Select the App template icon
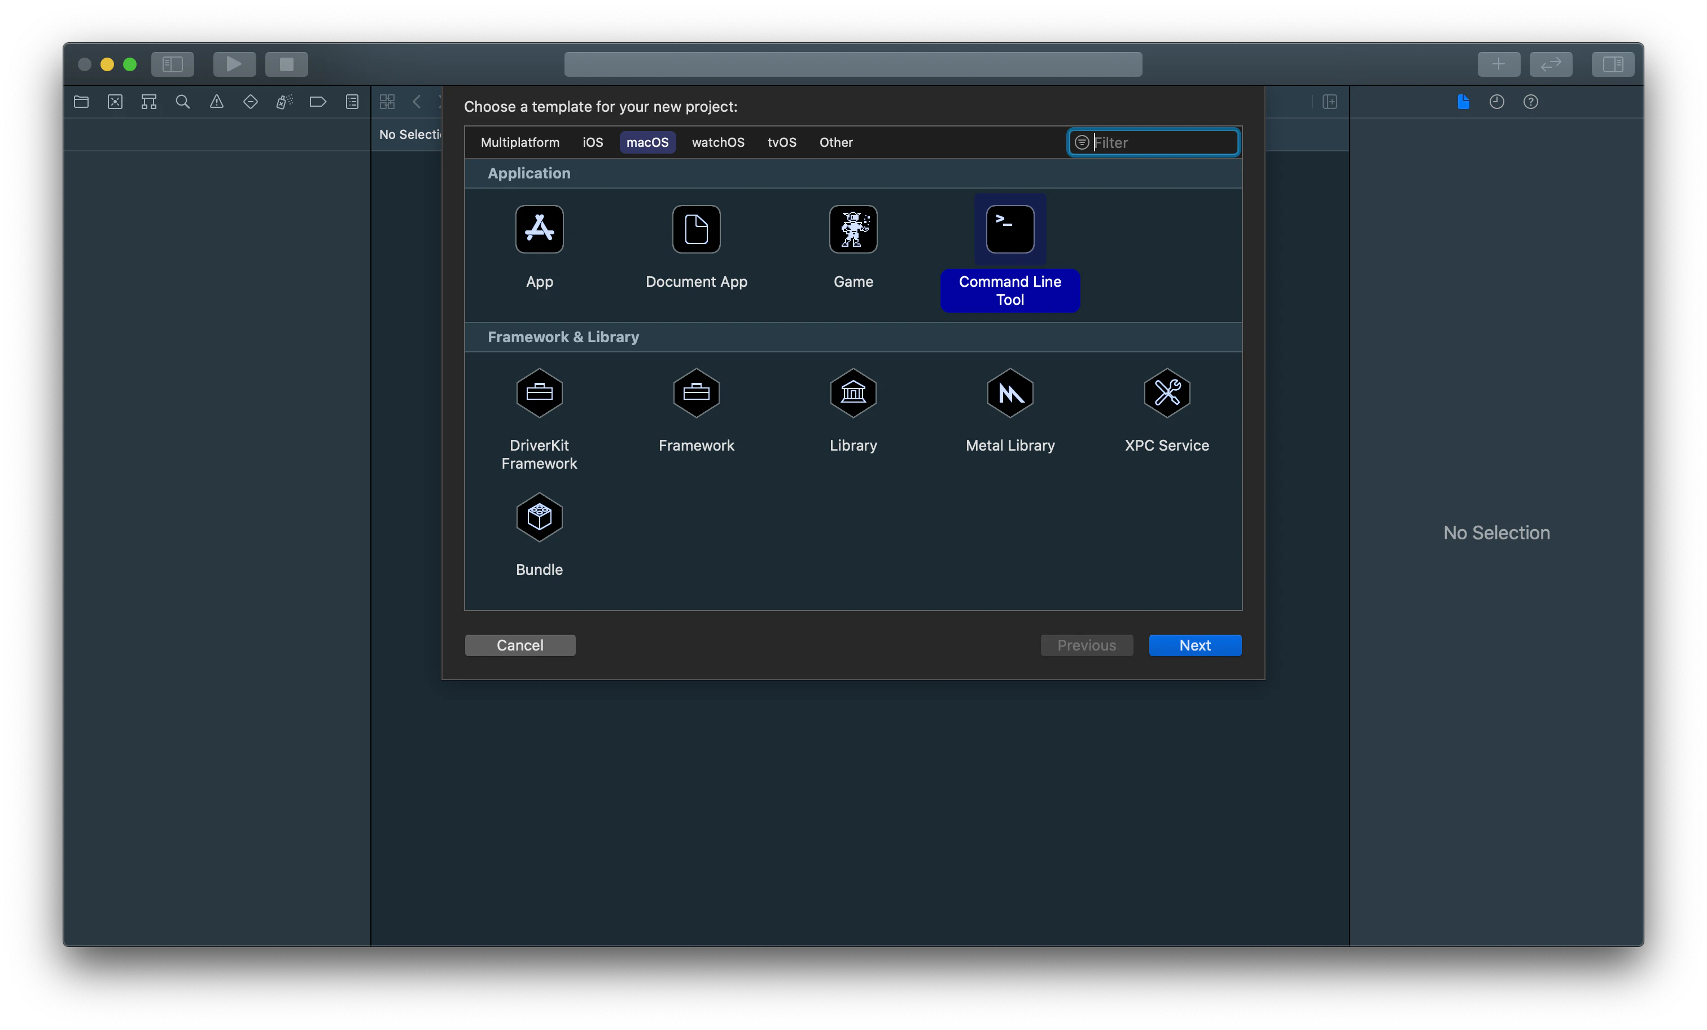Image resolution: width=1707 pixels, height=1030 pixels. point(539,229)
